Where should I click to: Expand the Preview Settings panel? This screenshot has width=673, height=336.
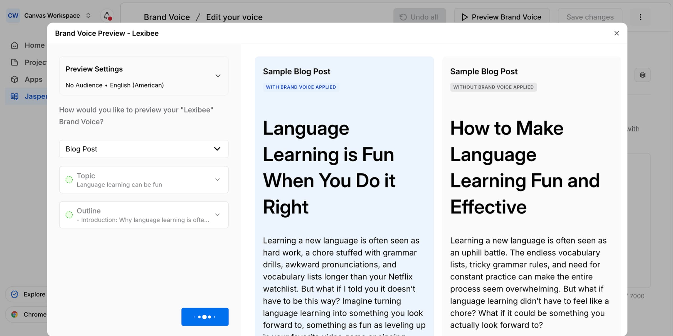[x=218, y=76]
